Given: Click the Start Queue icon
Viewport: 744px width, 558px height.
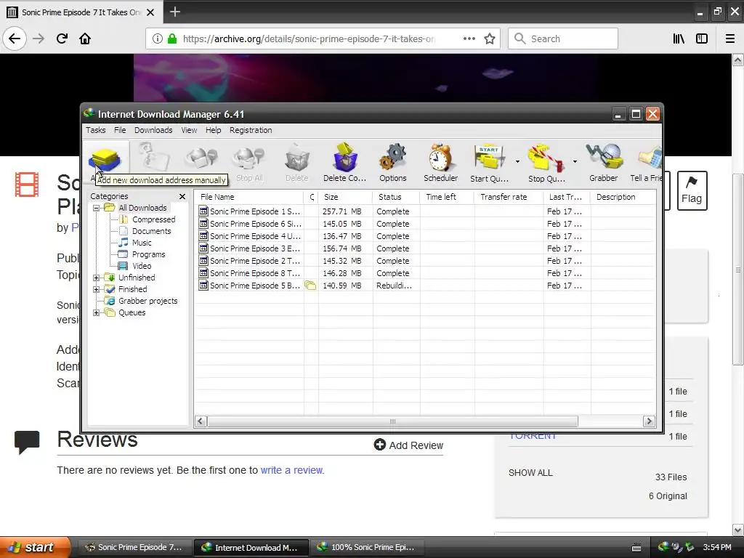Looking at the screenshot, I should (489, 163).
